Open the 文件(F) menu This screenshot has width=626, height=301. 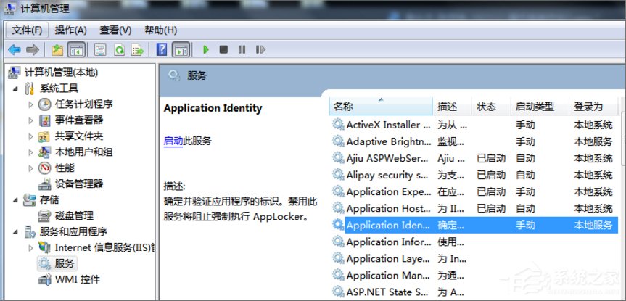[27, 30]
